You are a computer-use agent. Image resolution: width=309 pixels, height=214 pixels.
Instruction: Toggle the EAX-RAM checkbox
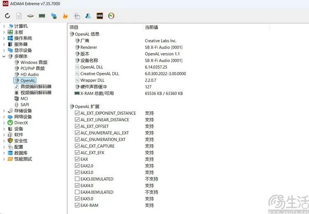(77, 205)
